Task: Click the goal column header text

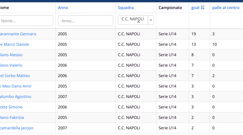Action: (x=195, y=8)
